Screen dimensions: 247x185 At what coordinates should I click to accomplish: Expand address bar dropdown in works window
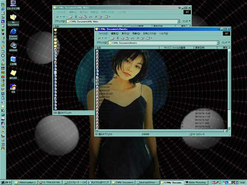pyautogui.click(x=218, y=43)
